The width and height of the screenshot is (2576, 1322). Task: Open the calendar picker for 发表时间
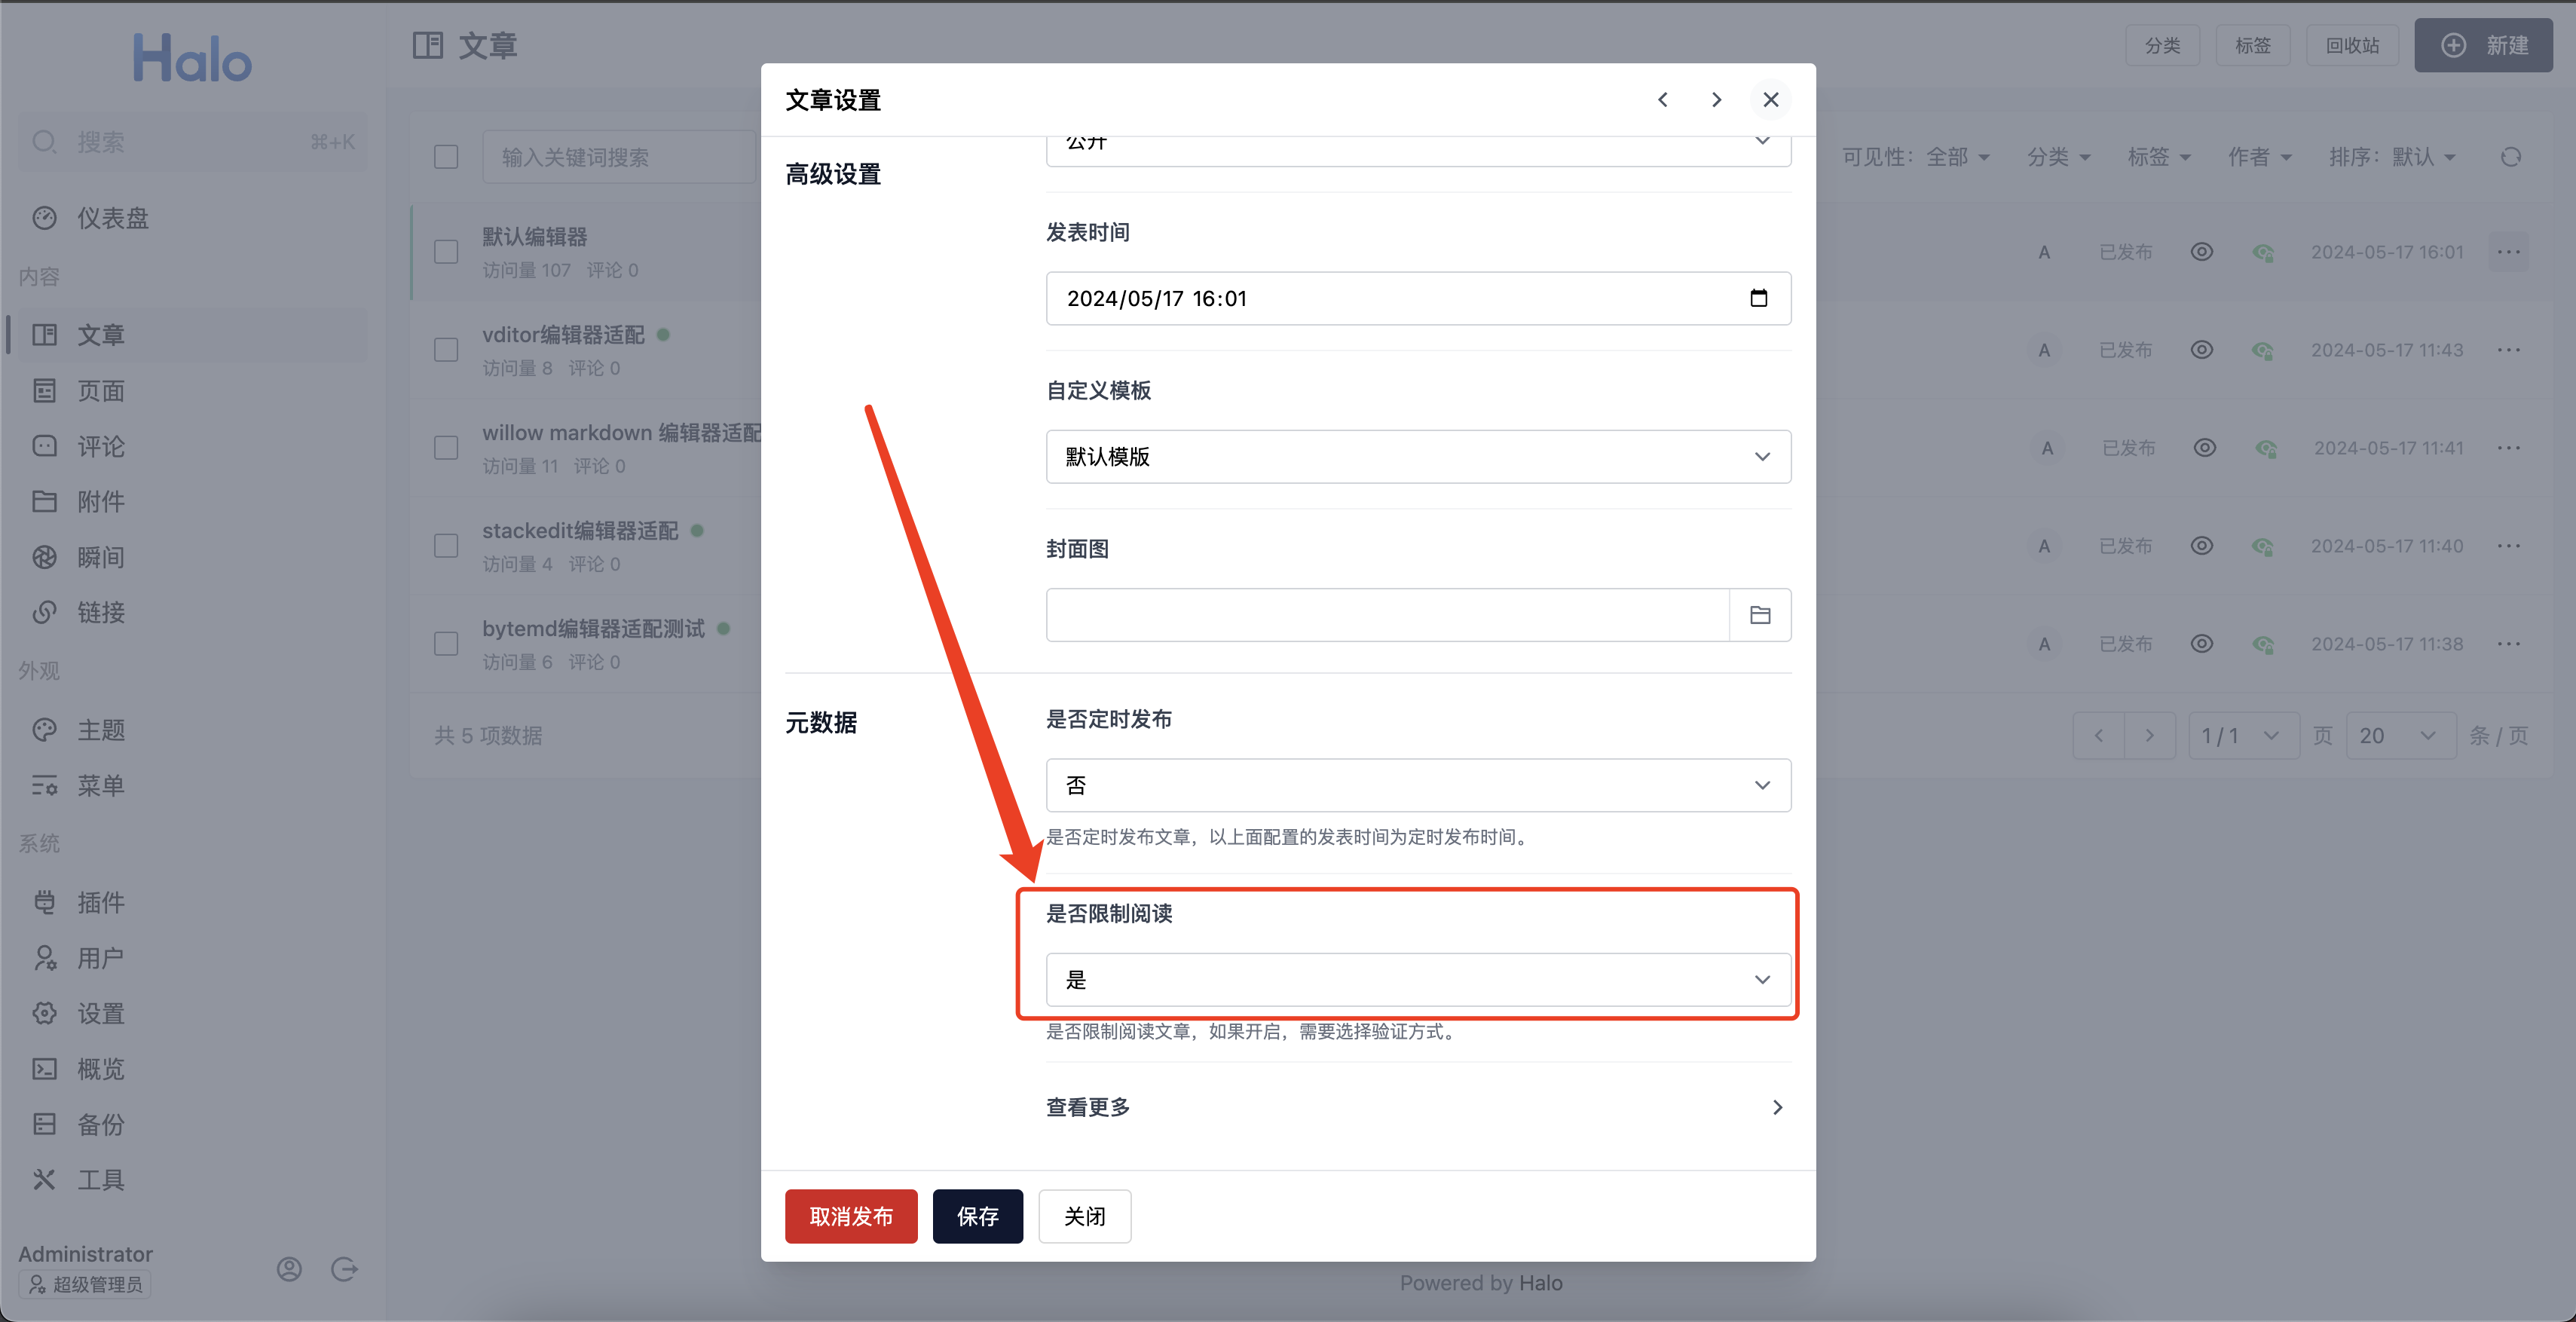tap(1758, 298)
